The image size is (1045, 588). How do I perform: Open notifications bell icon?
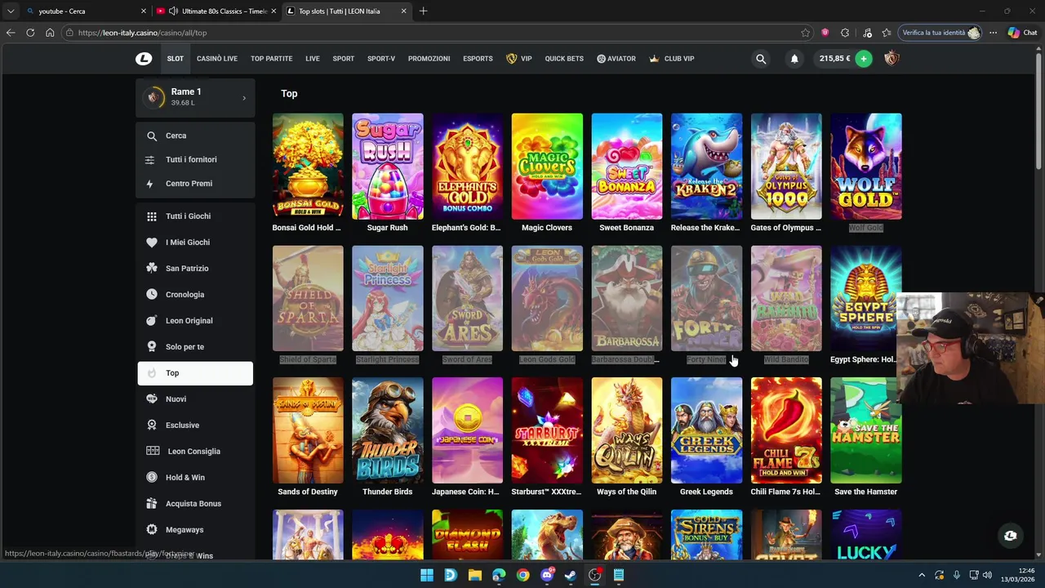(794, 59)
